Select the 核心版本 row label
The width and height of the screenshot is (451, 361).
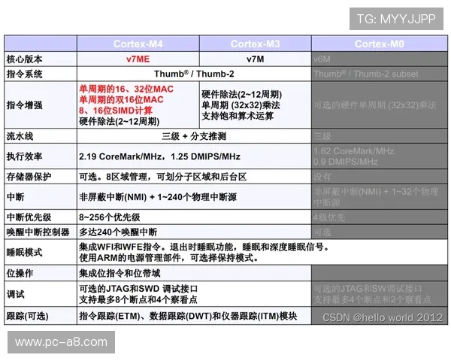[x=25, y=59]
